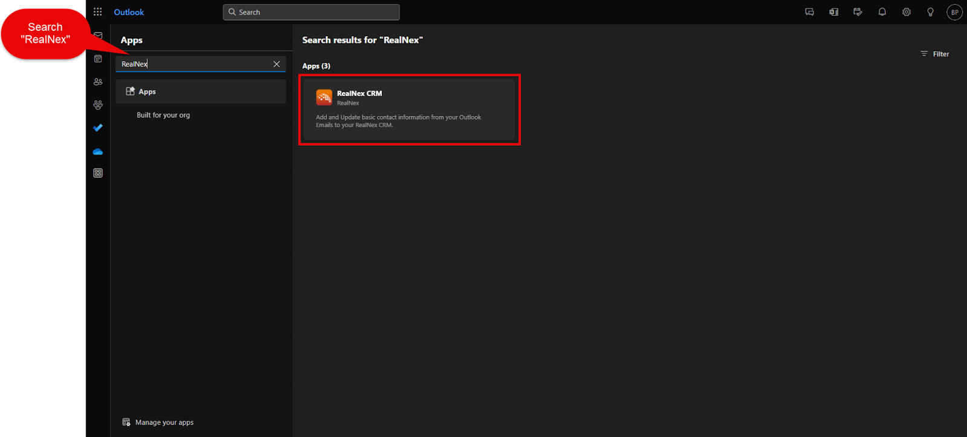This screenshot has width=967, height=437.
Task: Click the Search results for "RealNex" heading
Action: 363,40
